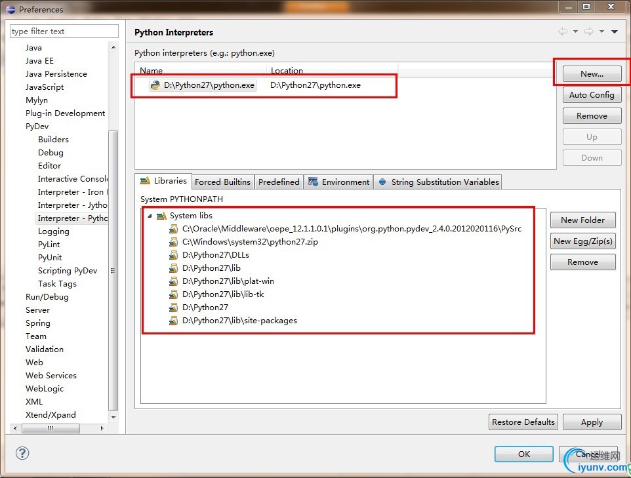
Task: Remove the selected interpreter using the upper Remove button
Action: [592, 116]
